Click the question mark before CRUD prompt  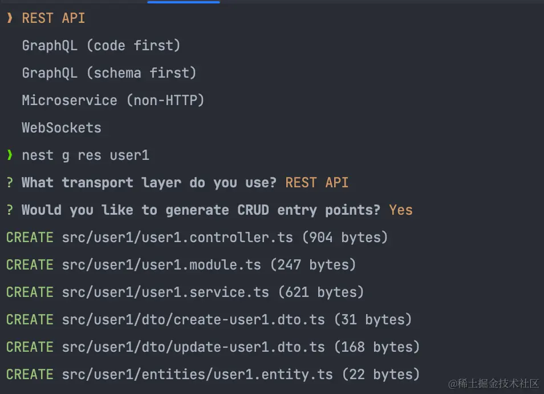tap(9, 210)
